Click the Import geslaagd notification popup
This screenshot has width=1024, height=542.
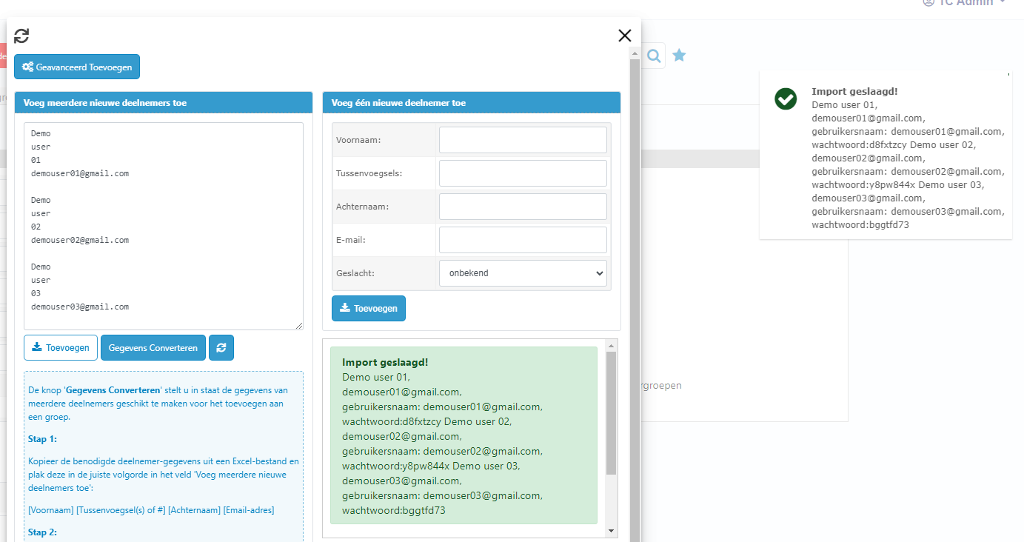click(x=886, y=155)
